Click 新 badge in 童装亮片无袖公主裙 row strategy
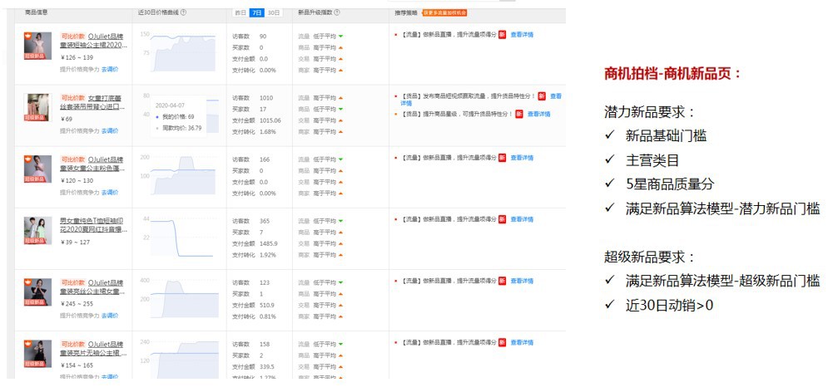The height and width of the screenshot is (392, 828). coord(502,342)
